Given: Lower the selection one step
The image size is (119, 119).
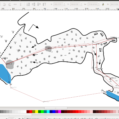Looking at the screenshot, I should (x=33, y=4).
